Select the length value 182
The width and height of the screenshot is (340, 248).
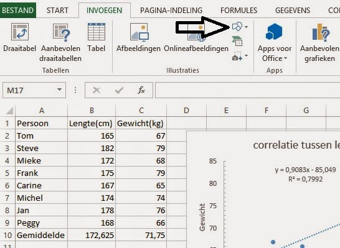(92, 148)
